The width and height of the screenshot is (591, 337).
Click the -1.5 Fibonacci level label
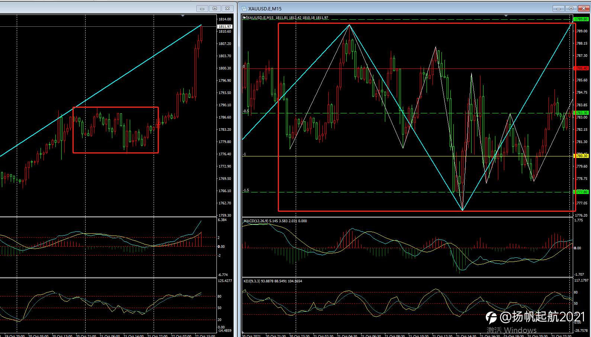point(246,190)
